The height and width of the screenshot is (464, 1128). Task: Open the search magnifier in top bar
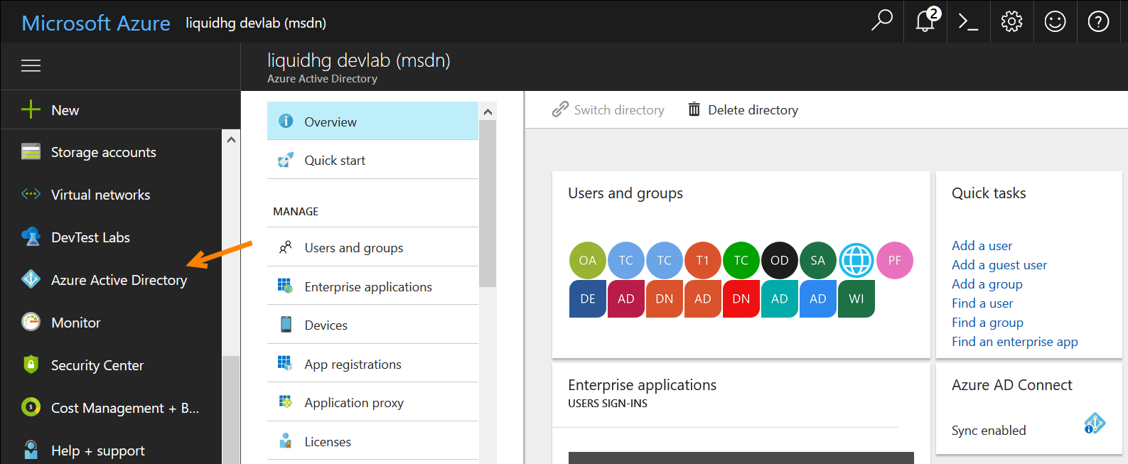point(881,21)
